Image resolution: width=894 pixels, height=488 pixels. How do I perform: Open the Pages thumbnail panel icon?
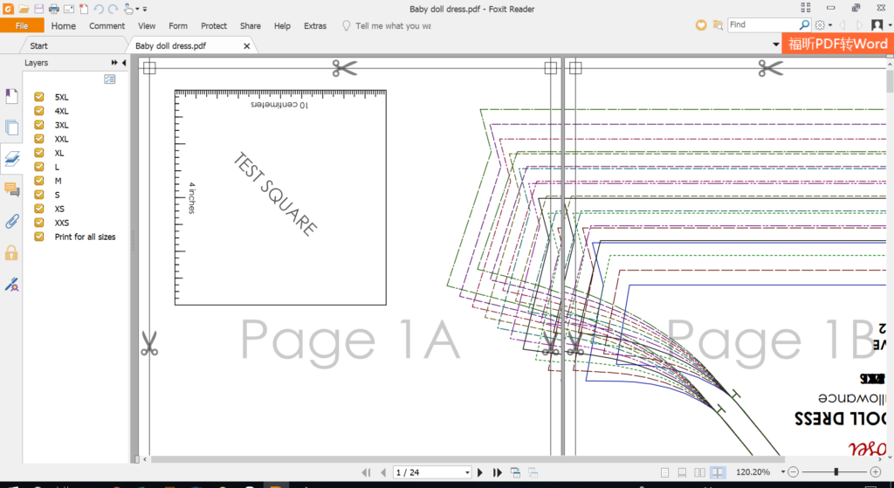pyautogui.click(x=11, y=127)
